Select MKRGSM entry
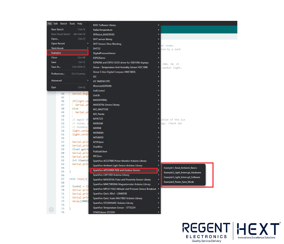This screenshot has width=284, height=244. point(125,124)
